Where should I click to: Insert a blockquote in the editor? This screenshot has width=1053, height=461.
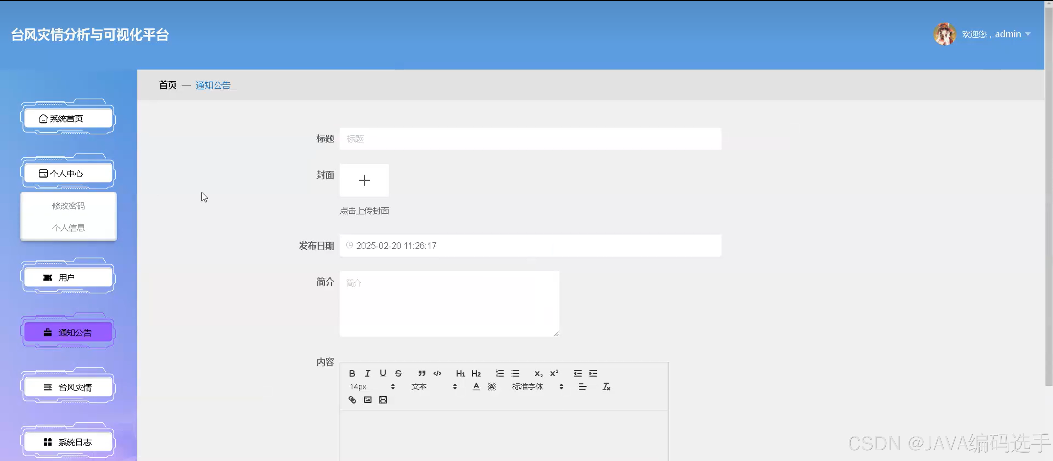pos(422,373)
